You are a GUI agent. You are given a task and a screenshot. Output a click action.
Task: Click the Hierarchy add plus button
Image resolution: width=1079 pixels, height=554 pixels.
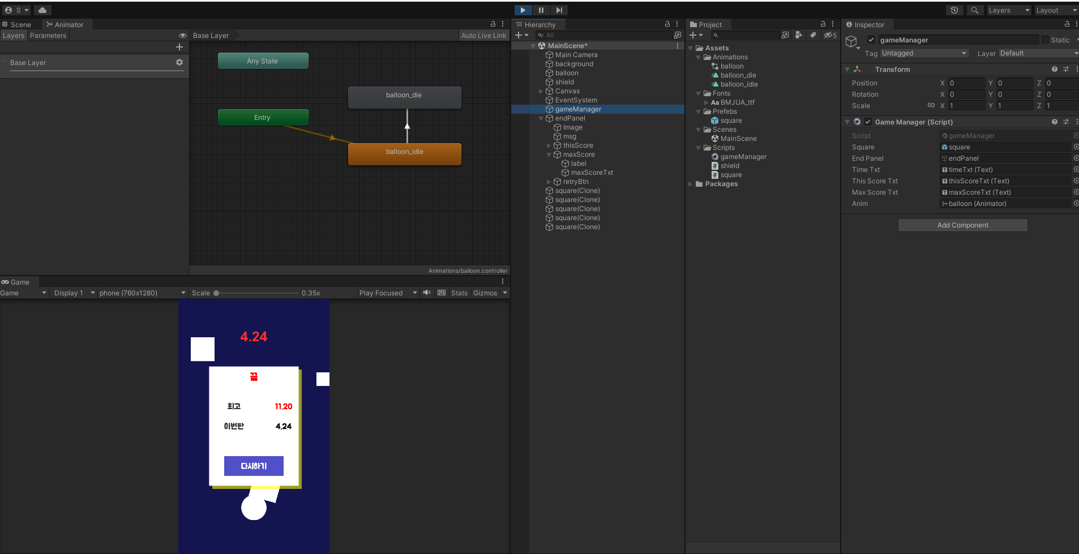pyautogui.click(x=519, y=35)
